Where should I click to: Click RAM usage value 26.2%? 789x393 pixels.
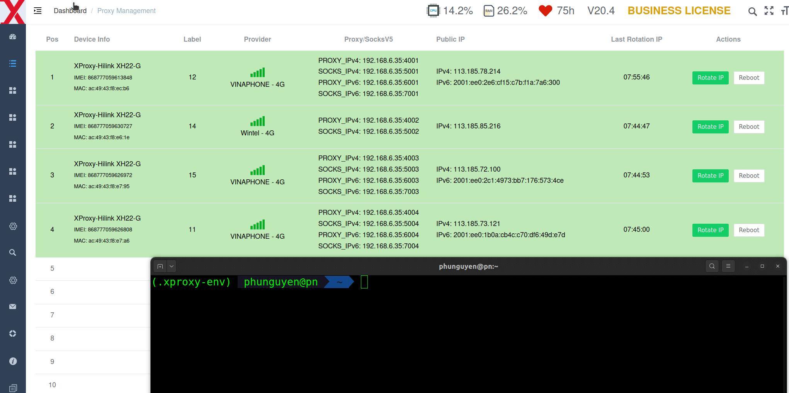512,11
